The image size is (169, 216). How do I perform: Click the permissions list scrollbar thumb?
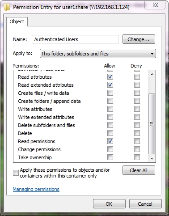152,124
